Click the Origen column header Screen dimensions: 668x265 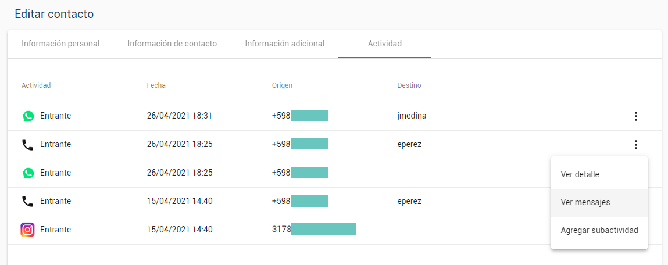pos(282,85)
